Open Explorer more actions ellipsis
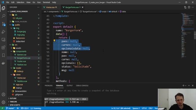 pyautogui.click(x=38, y=7)
